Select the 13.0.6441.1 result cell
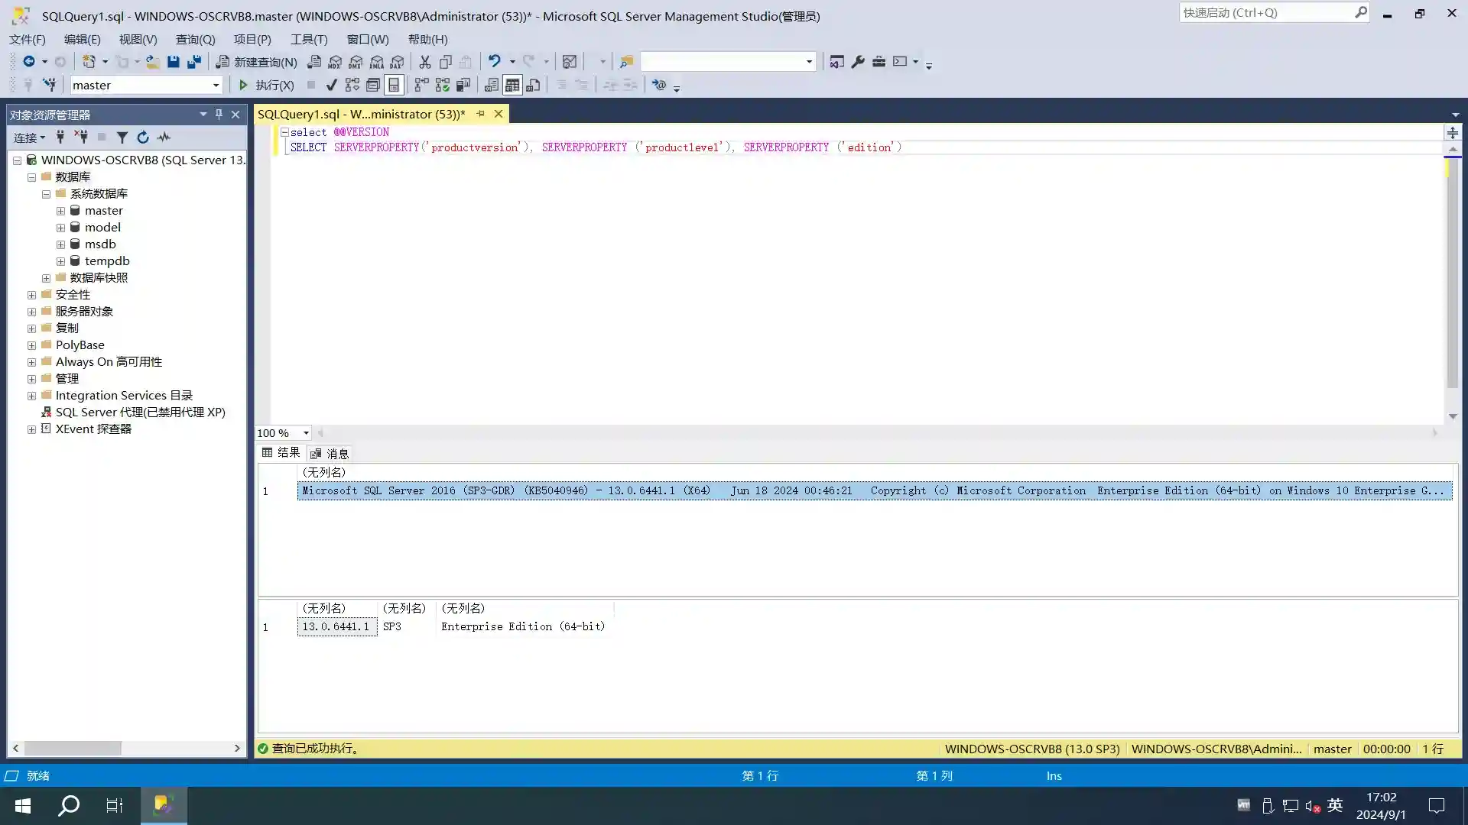 tap(336, 627)
